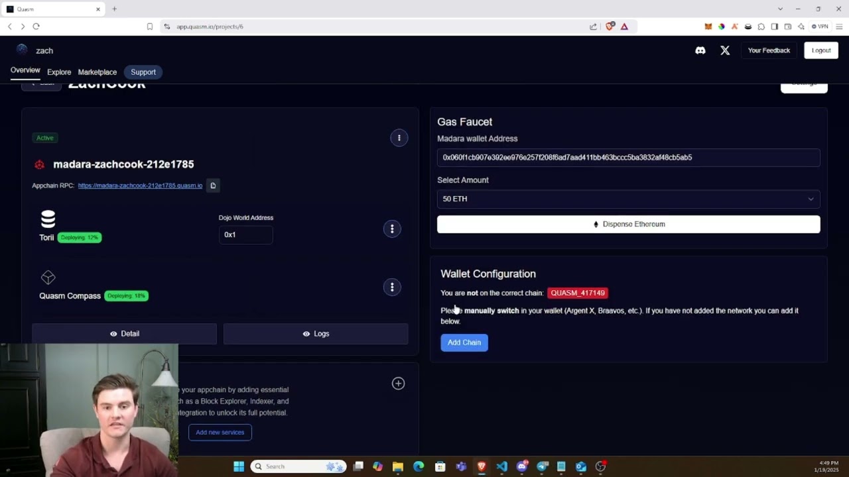Open the browser hamburger menu
This screenshot has width=849, height=477.
[839, 26]
